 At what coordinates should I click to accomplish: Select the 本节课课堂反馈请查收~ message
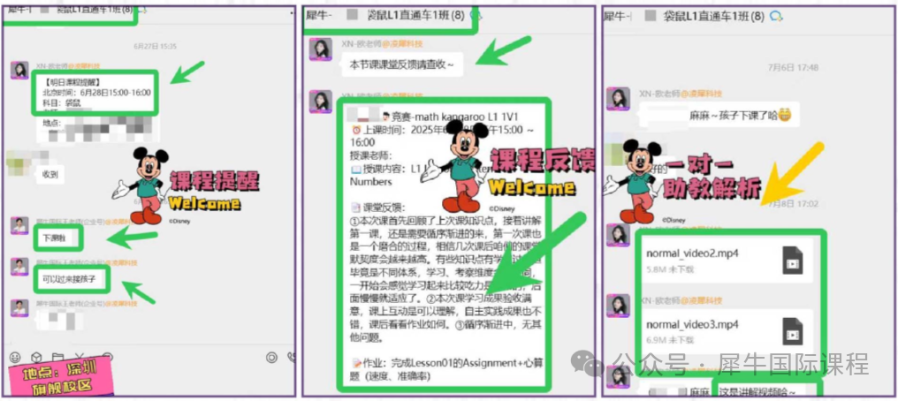[x=401, y=65]
